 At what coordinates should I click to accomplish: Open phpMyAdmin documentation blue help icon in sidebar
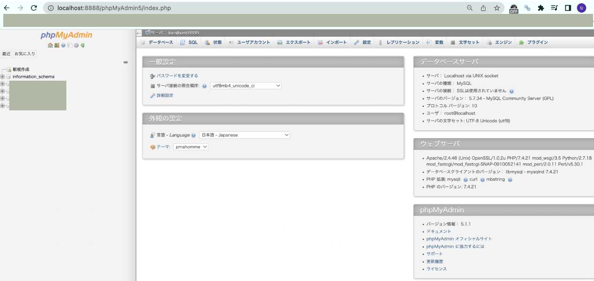coord(63,45)
